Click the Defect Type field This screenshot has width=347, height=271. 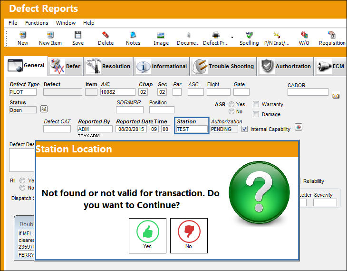pos(23,92)
